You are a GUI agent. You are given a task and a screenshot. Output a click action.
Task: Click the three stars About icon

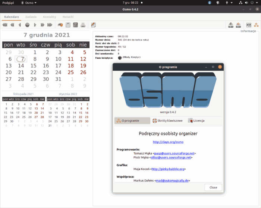[257, 25]
